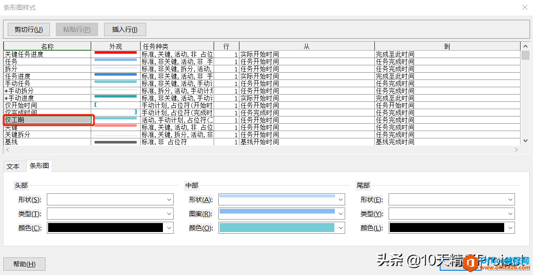Expand the 头部 形状(S) dropdown
Image resolution: width=533 pixels, height=275 pixels.
point(169,200)
